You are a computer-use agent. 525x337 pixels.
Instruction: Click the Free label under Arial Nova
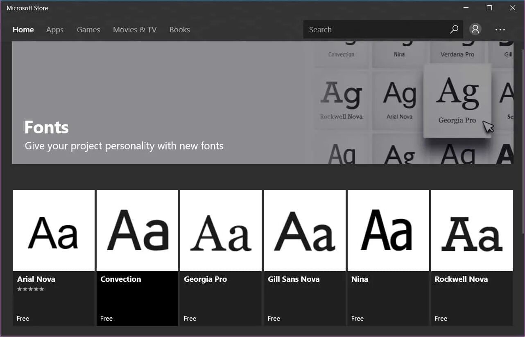point(23,318)
